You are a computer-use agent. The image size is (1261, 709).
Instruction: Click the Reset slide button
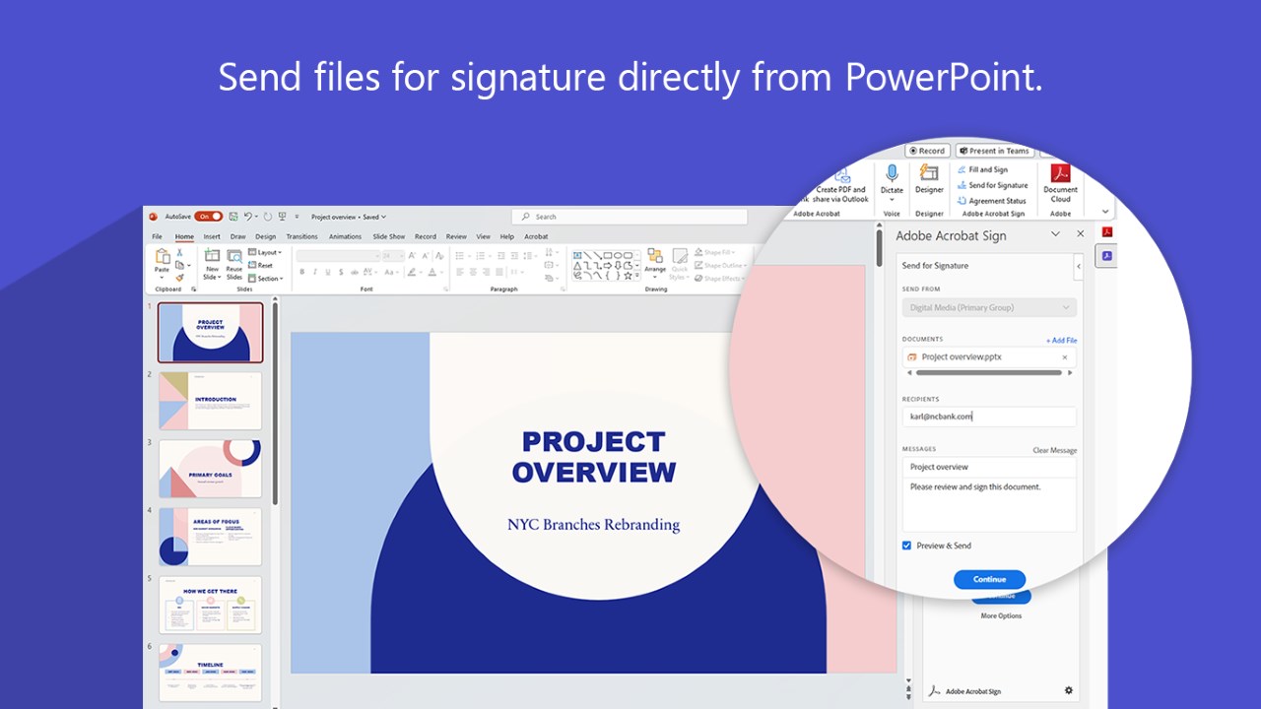[x=260, y=265]
